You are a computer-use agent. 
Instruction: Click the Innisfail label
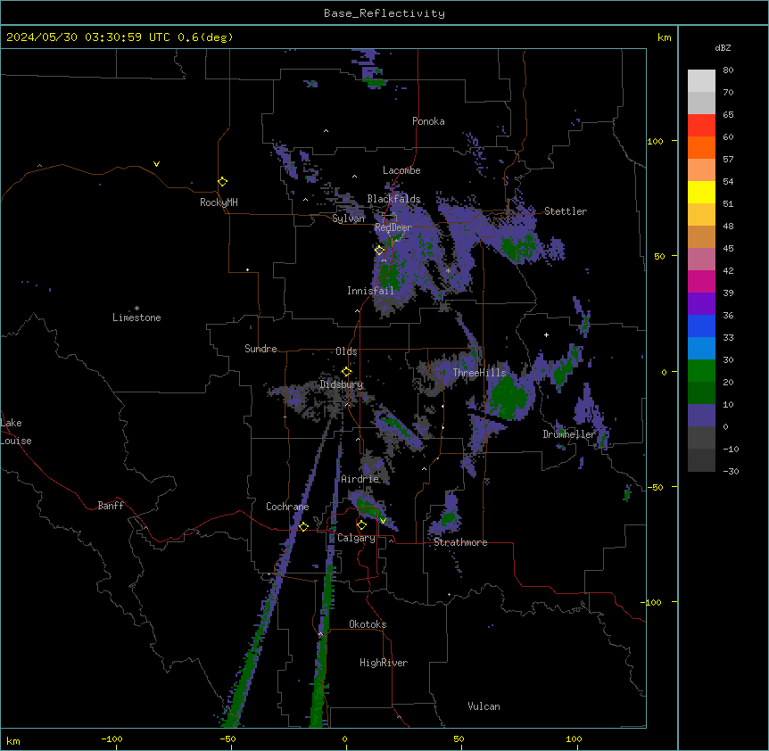370,291
